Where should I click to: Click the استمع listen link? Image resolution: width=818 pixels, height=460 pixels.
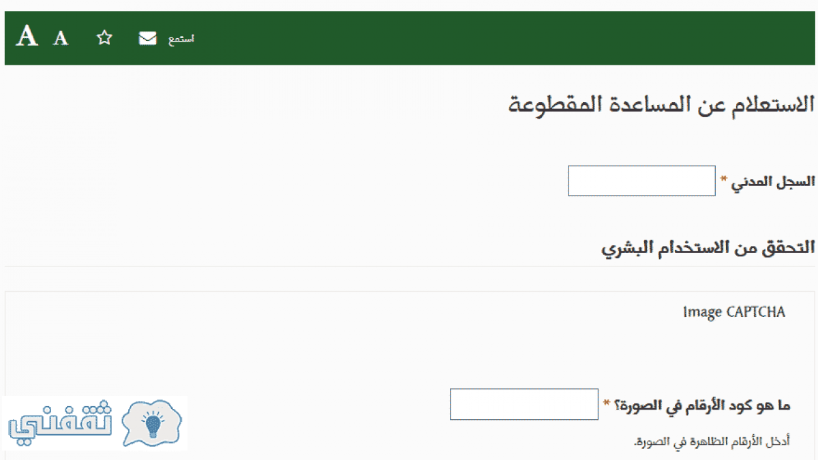[x=181, y=39]
